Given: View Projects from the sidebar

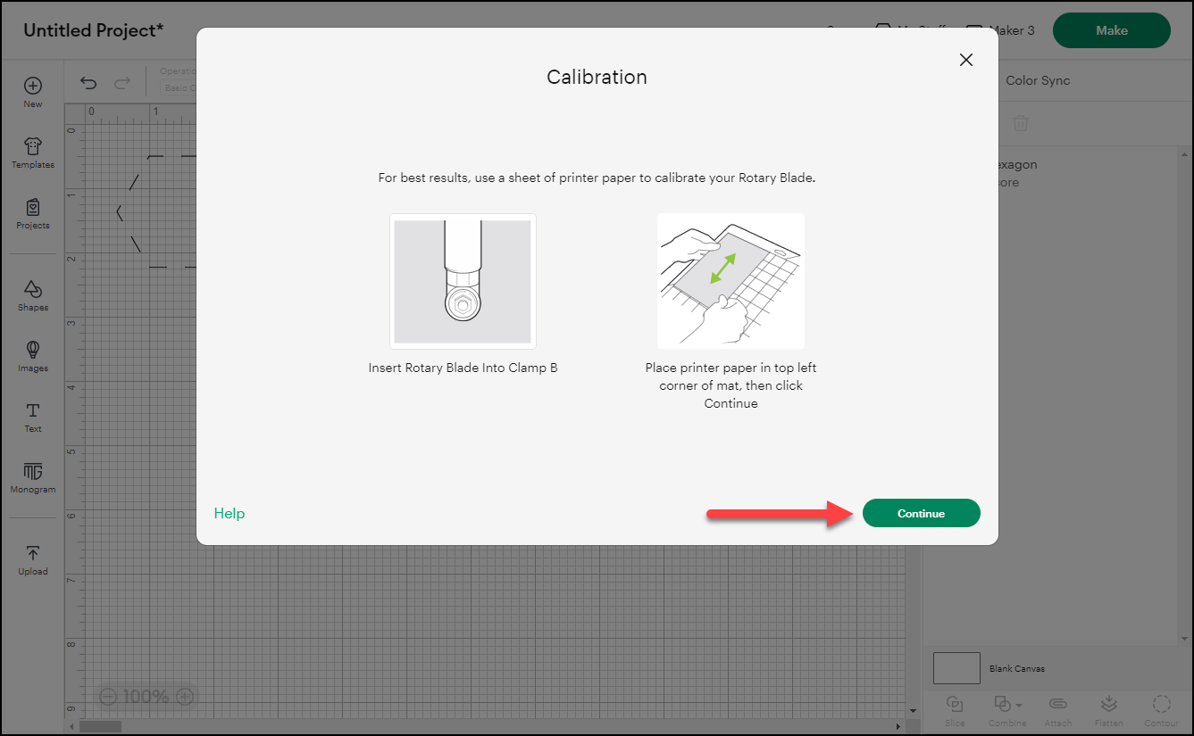Looking at the screenshot, I should (32, 213).
